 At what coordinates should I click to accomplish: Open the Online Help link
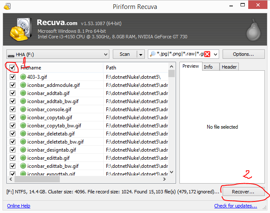19,206
